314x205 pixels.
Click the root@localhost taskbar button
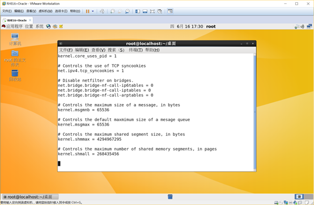(30, 197)
